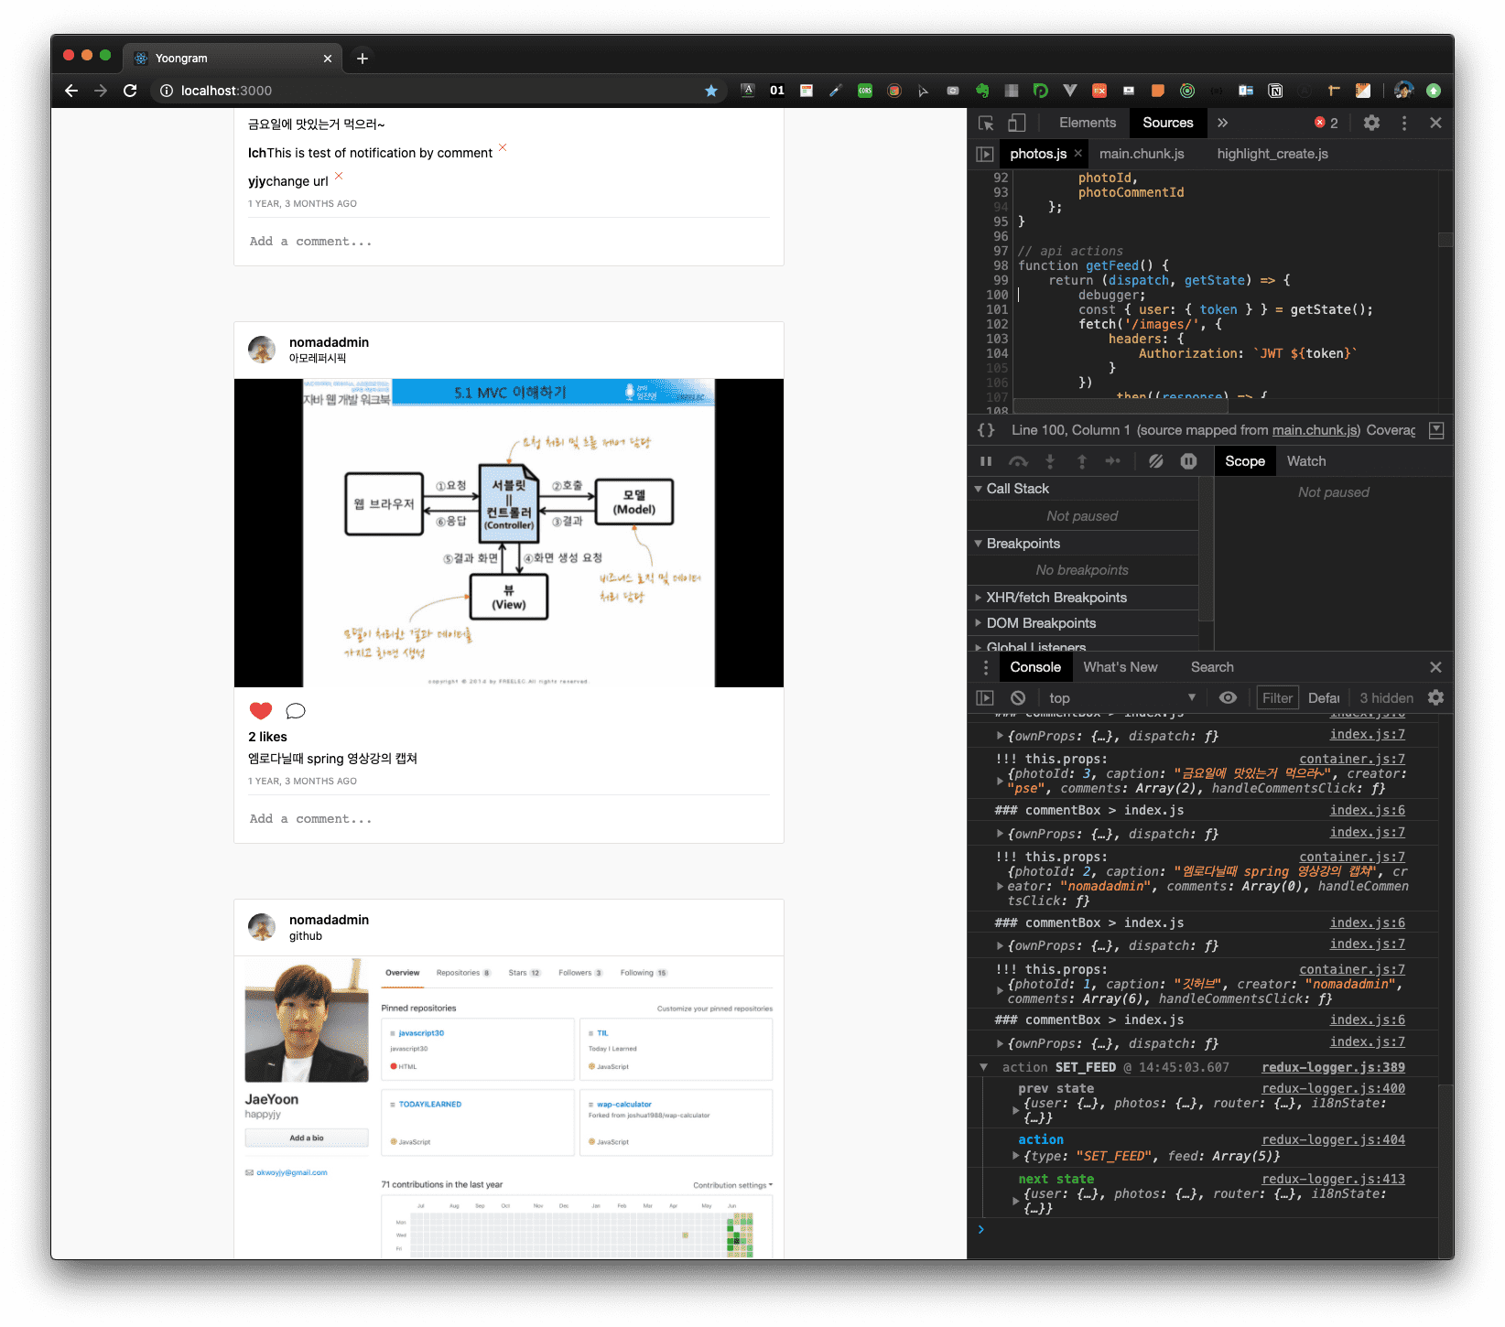The image size is (1505, 1327).
Task: Click the clear console icon
Action: click(x=1018, y=697)
